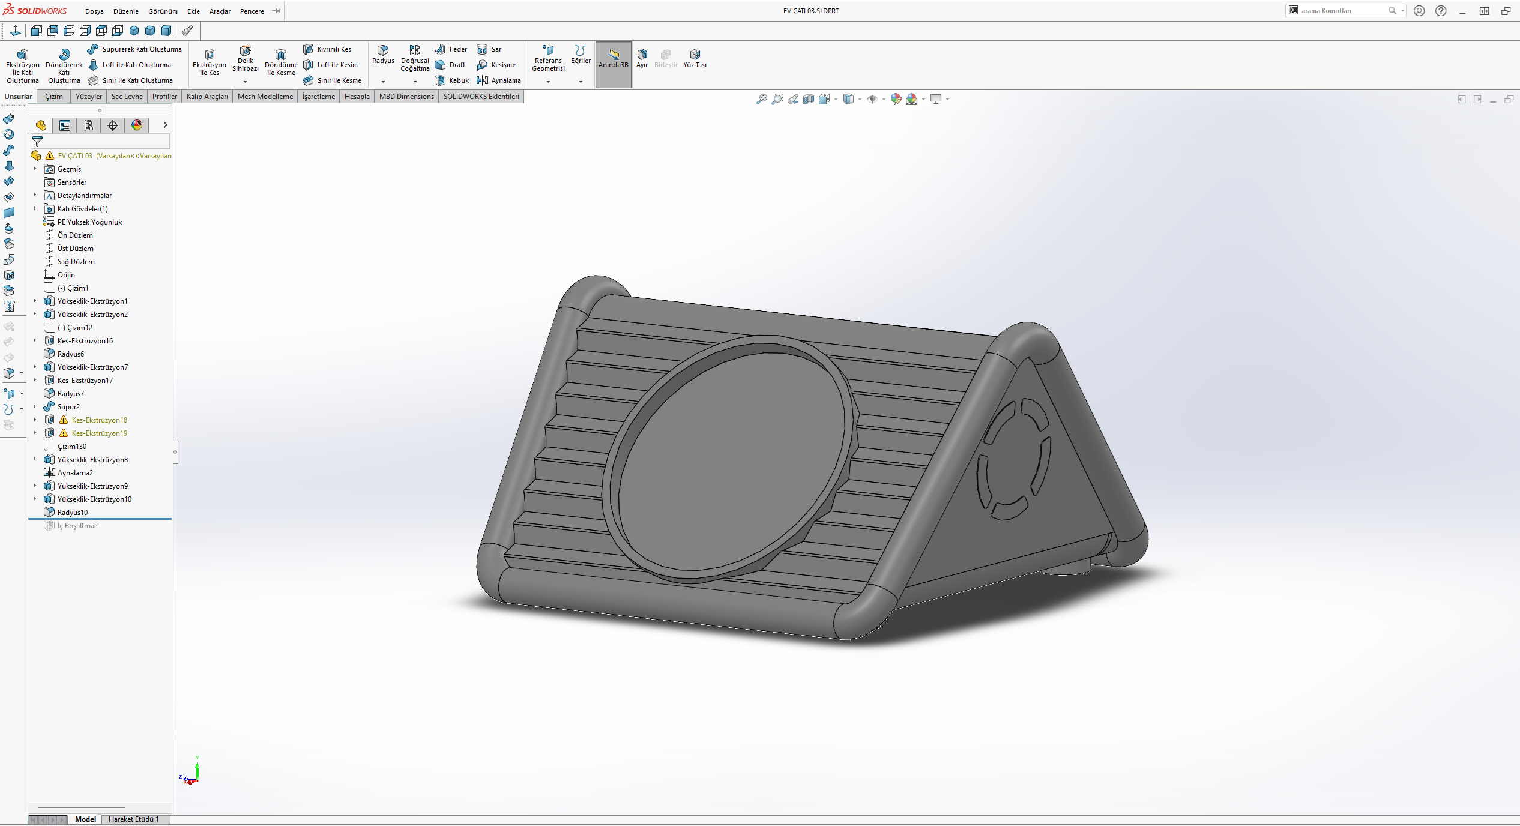Screen dimensions: 1520x826
Task: Click the arama Komutları search field
Action: (x=1343, y=11)
